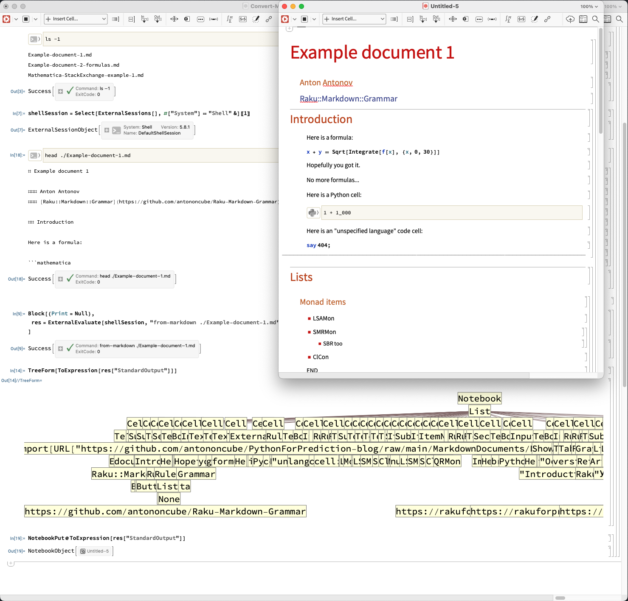Open documentation center icon in Untitled-5 toolbar
Viewport: 628px width, 601px height.
pyautogui.click(x=583, y=19)
